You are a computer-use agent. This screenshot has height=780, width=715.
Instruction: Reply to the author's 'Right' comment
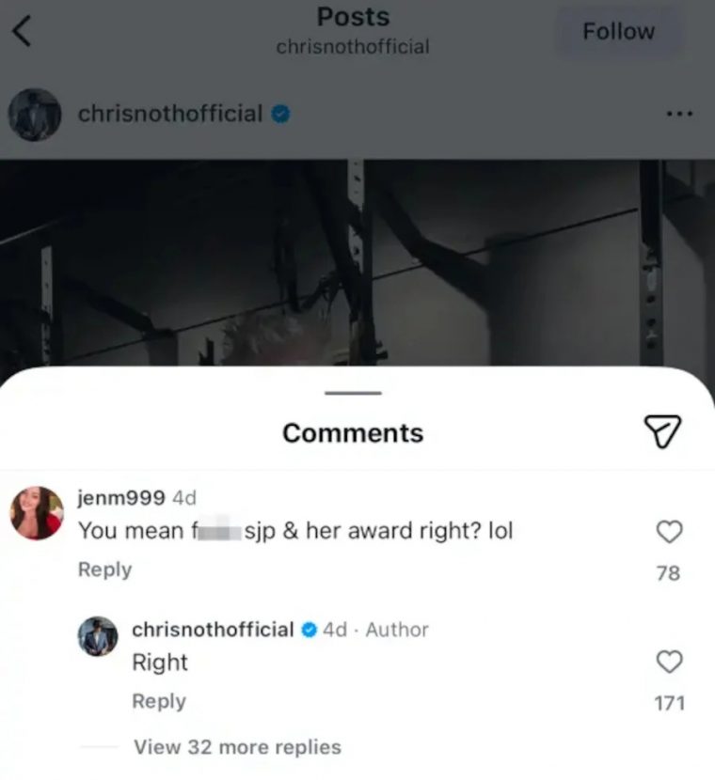tap(159, 700)
